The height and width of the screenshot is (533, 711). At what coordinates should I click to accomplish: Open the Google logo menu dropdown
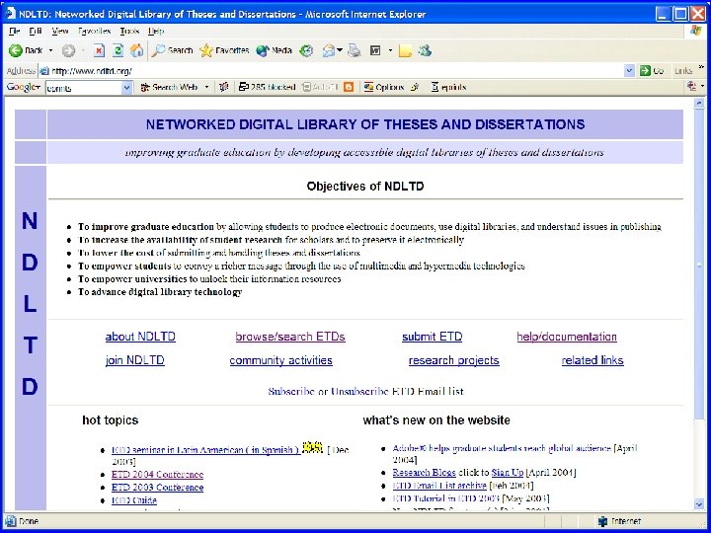pos(24,87)
